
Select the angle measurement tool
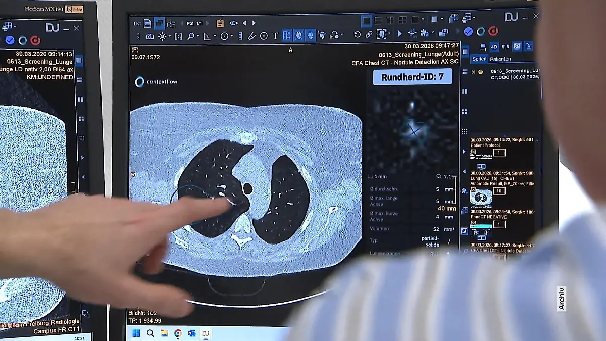click(x=207, y=36)
